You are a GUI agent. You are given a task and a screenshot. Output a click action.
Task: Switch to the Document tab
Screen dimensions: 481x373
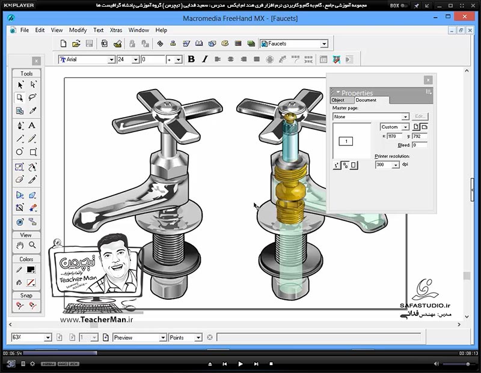point(366,100)
